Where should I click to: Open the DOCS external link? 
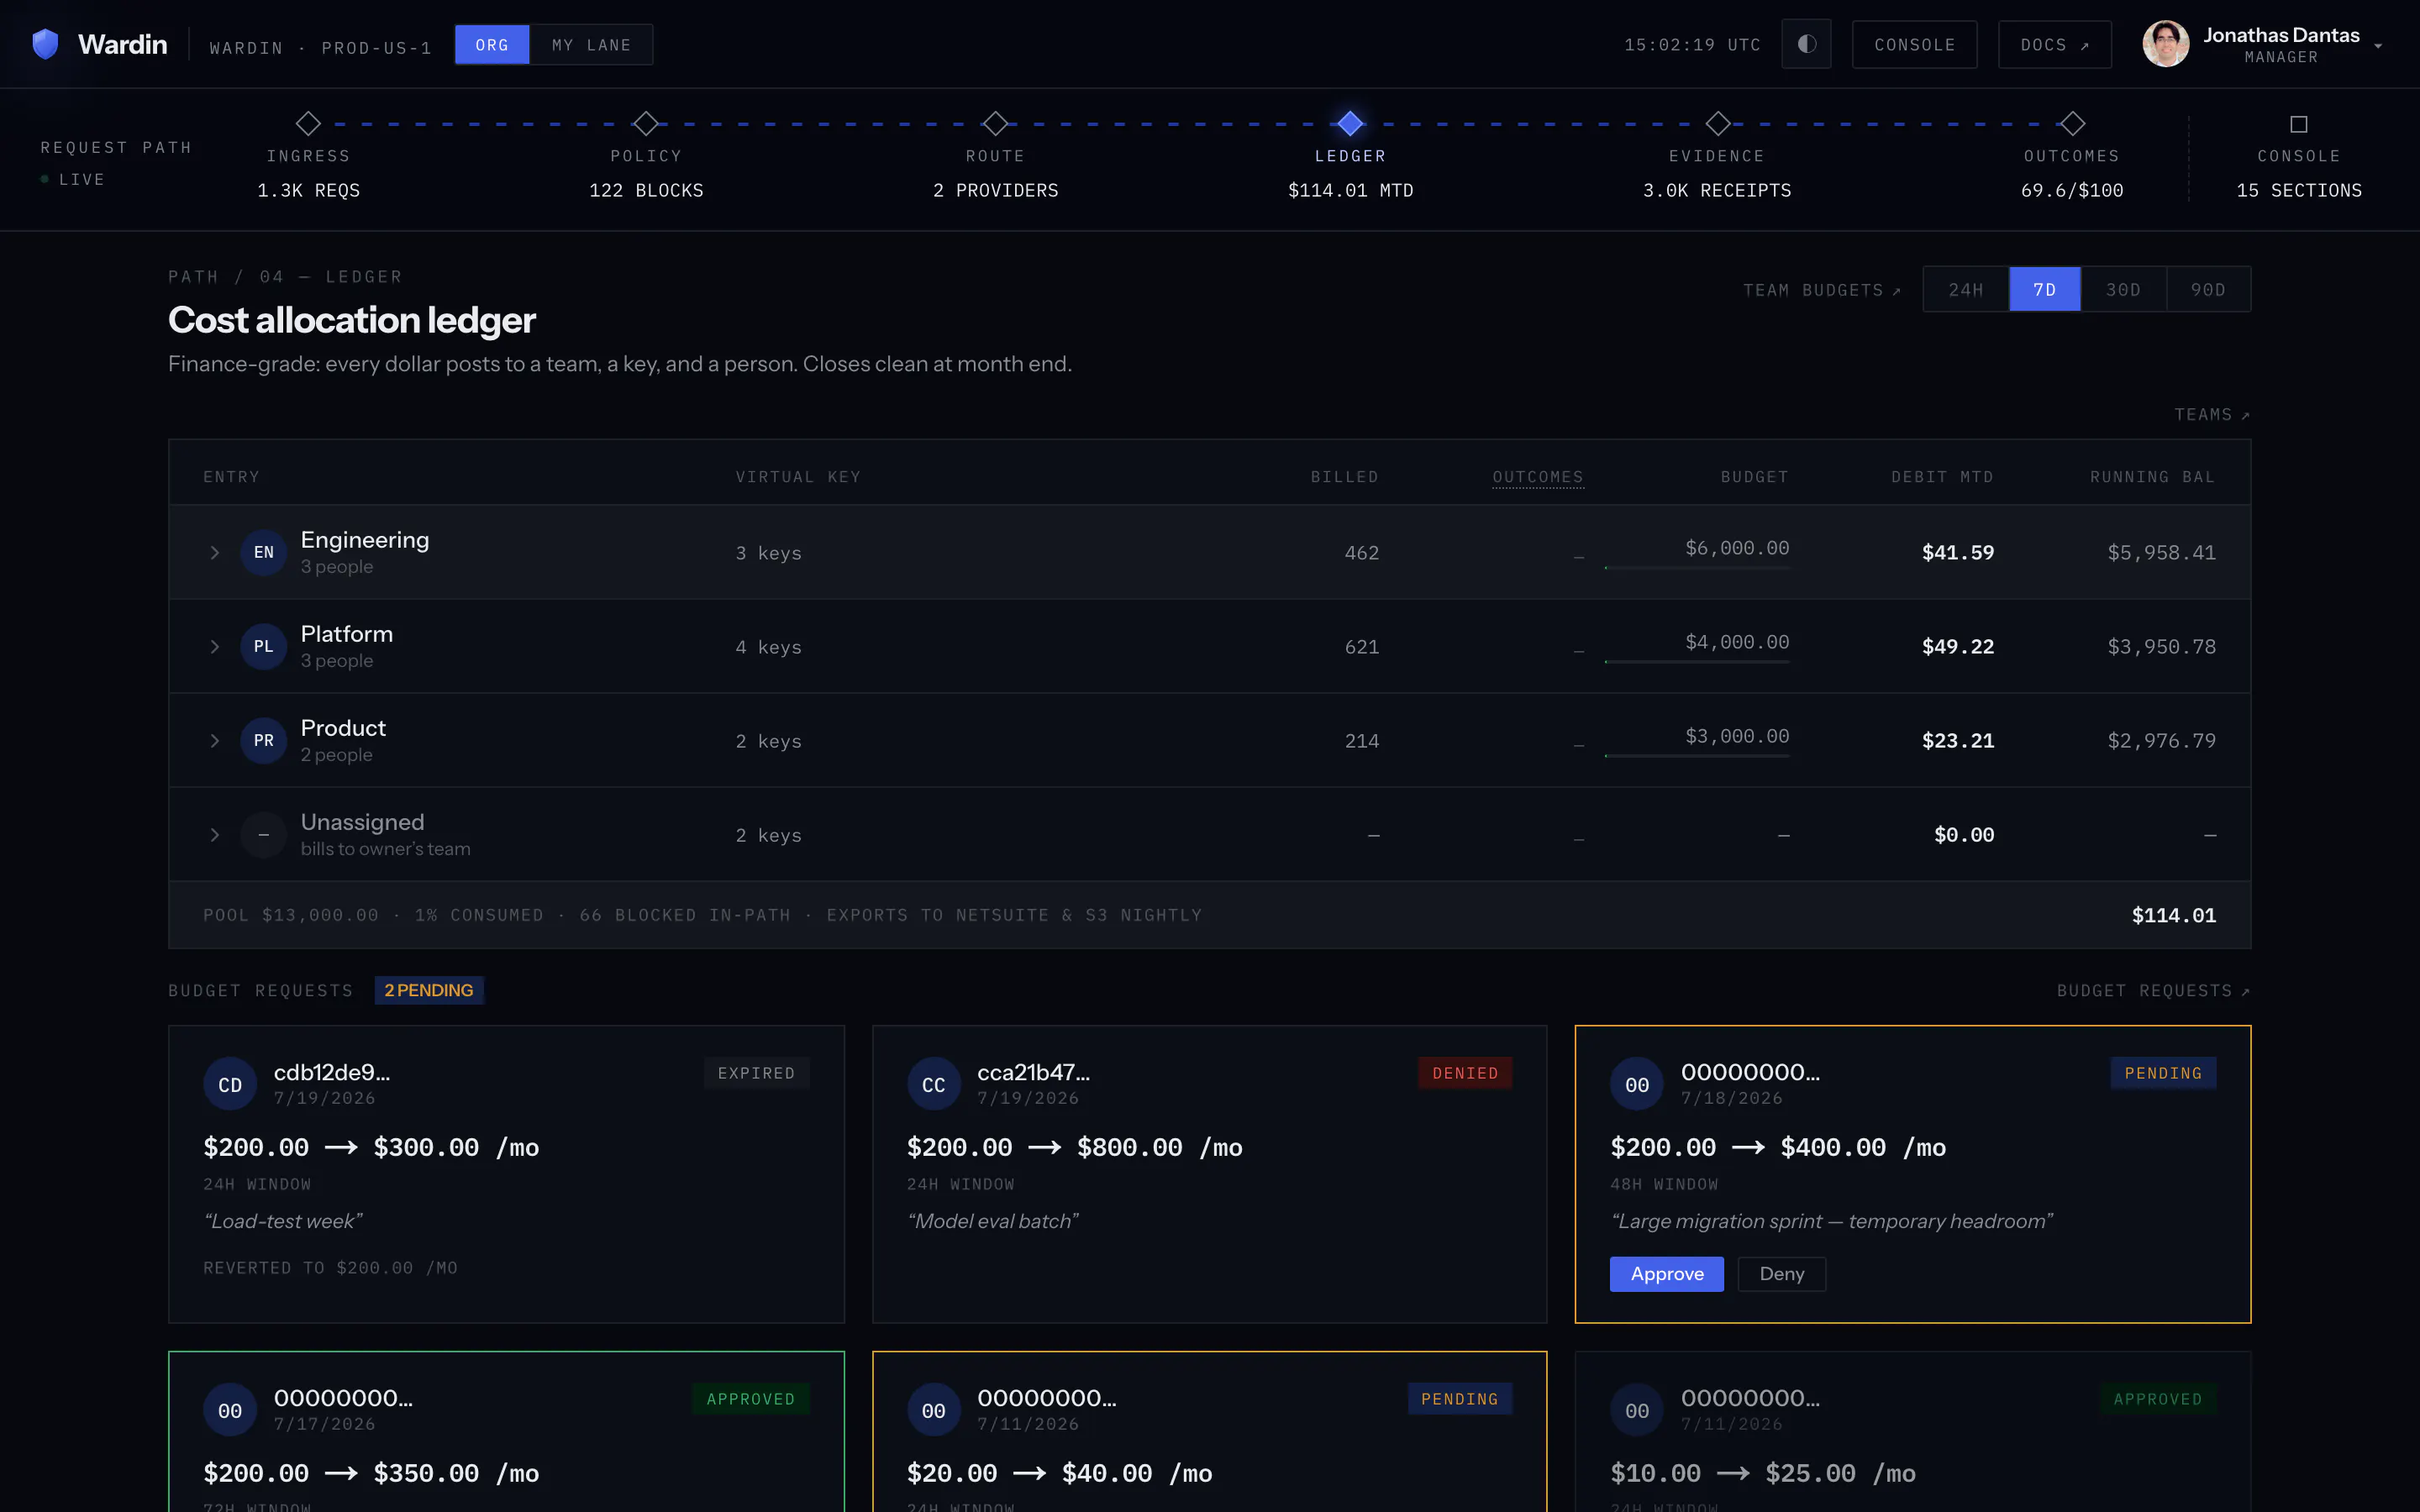point(2054,44)
